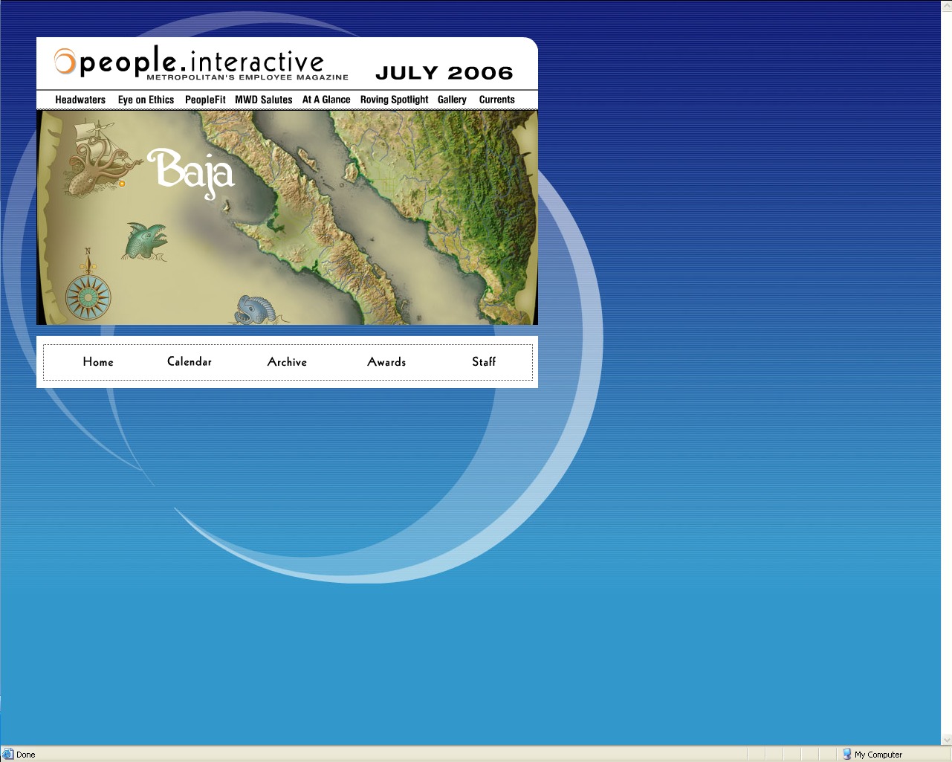Screen dimensions: 952x762
Task: Open the Calendar link
Action: 190,362
